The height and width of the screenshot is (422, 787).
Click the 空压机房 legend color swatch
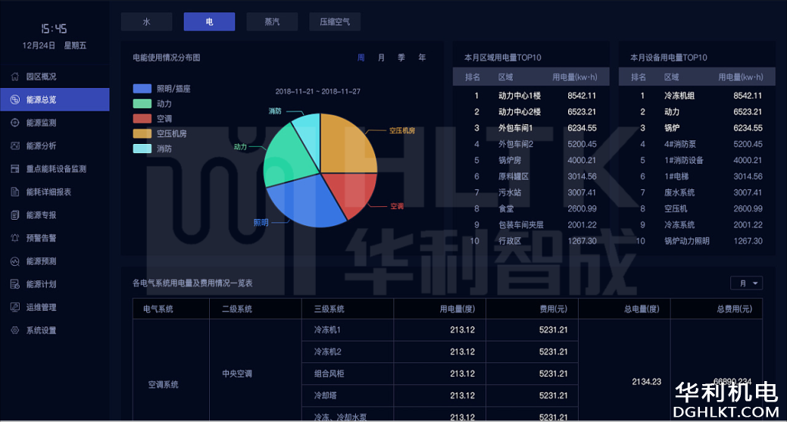click(142, 134)
